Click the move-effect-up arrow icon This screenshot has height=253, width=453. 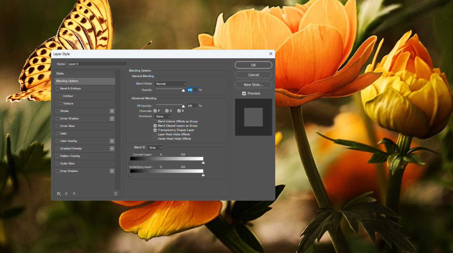(x=66, y=194)
